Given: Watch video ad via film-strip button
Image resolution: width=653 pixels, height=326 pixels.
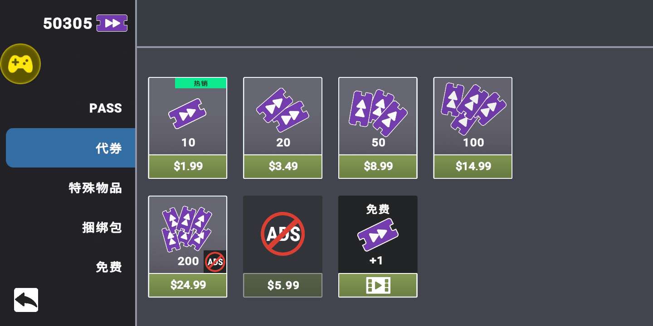Looking at the screenshot, I should click(378, 285).
